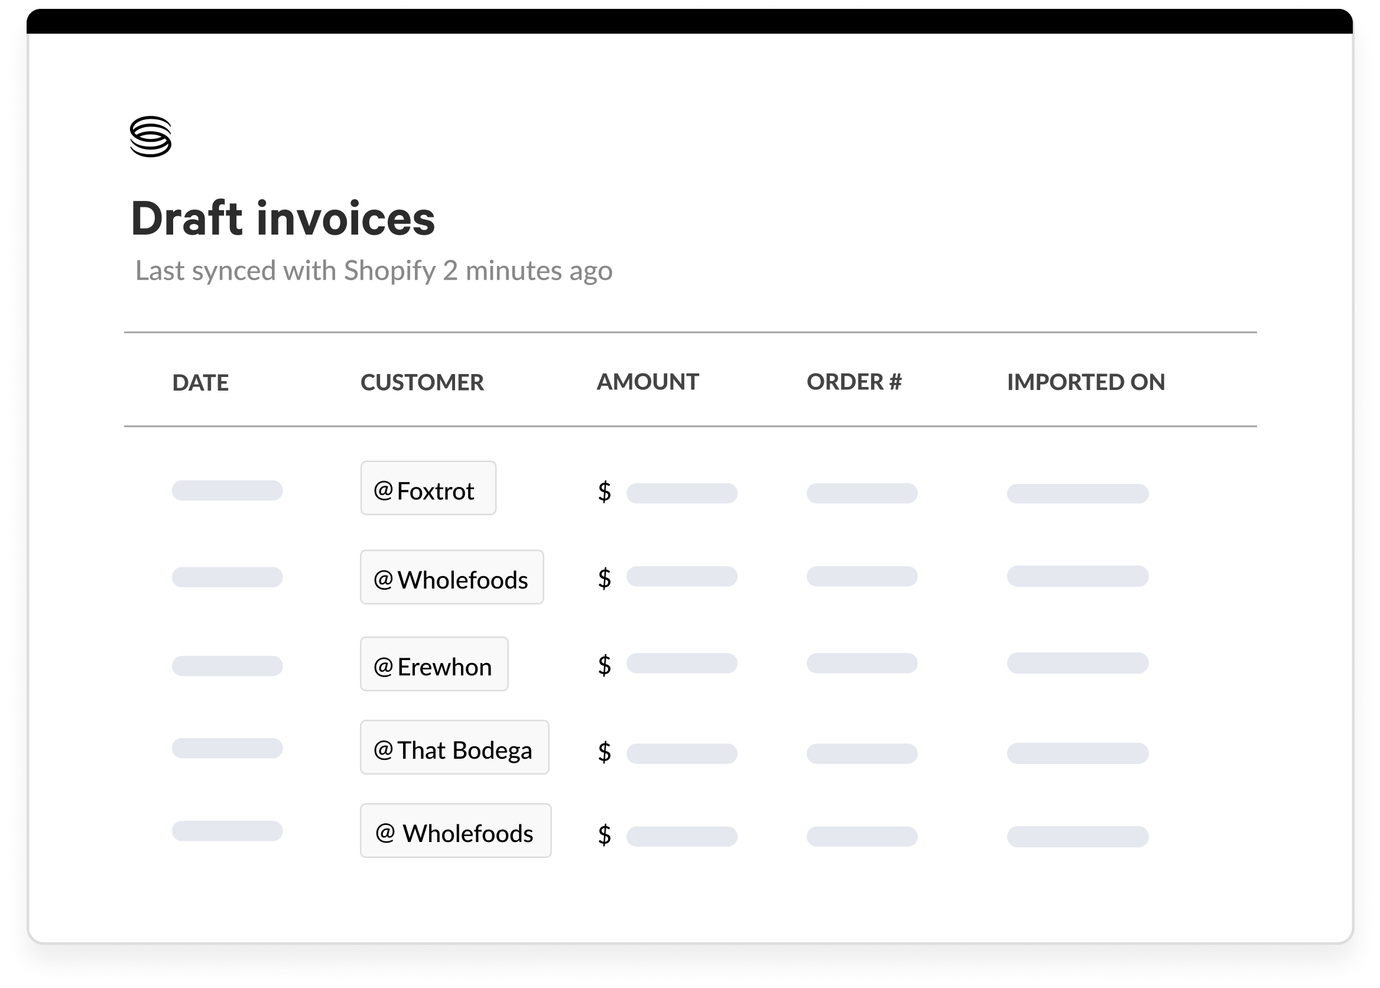Click the Last synced with Shopify text
1380x988 pixels.
374,271
